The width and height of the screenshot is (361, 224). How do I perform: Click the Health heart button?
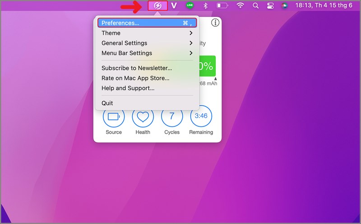point(143,117)
